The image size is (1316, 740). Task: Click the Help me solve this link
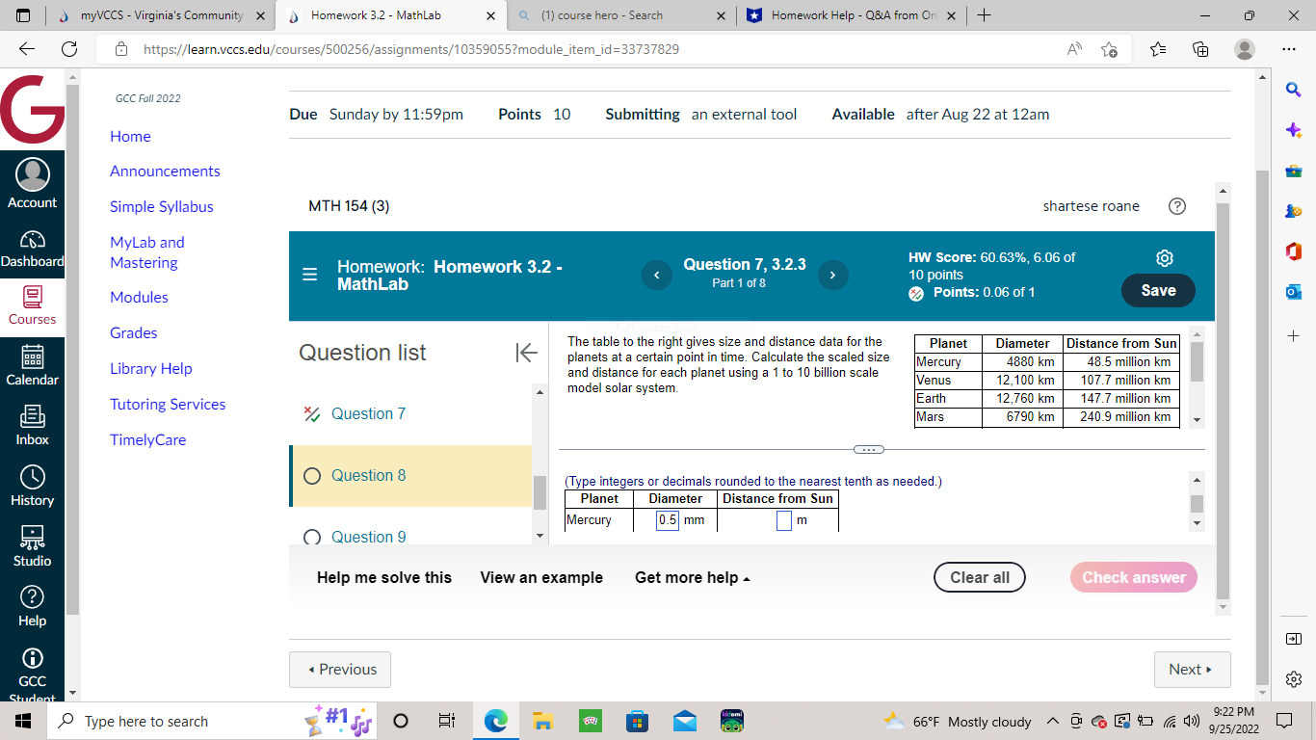[x=383, y=577]
